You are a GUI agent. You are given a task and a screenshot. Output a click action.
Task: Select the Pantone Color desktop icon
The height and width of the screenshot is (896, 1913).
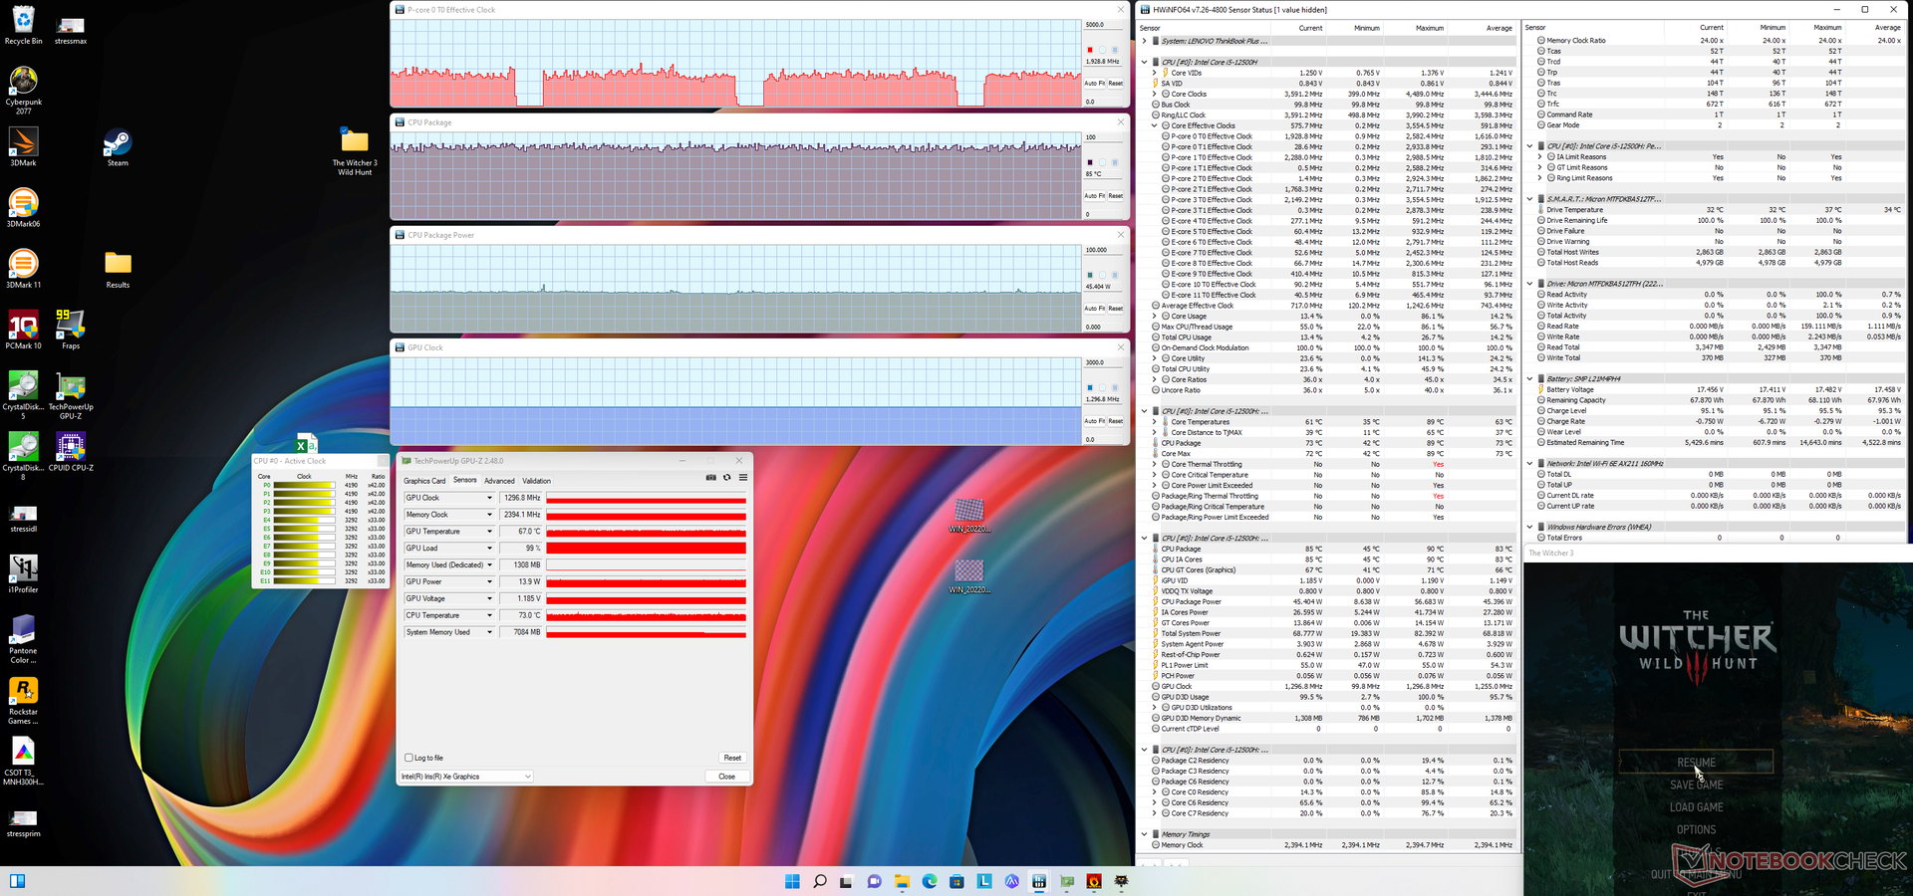click(23, 639)
